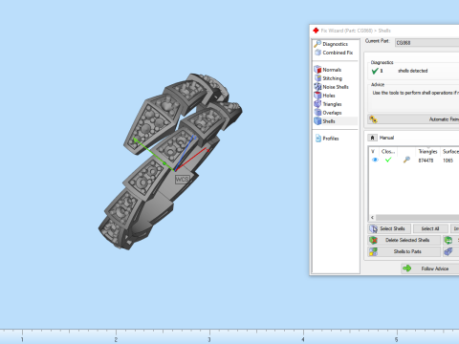Viewport: 459px width, 344px height.
Task: Click the Current Part field showing CG868
Action: (426, 43)
